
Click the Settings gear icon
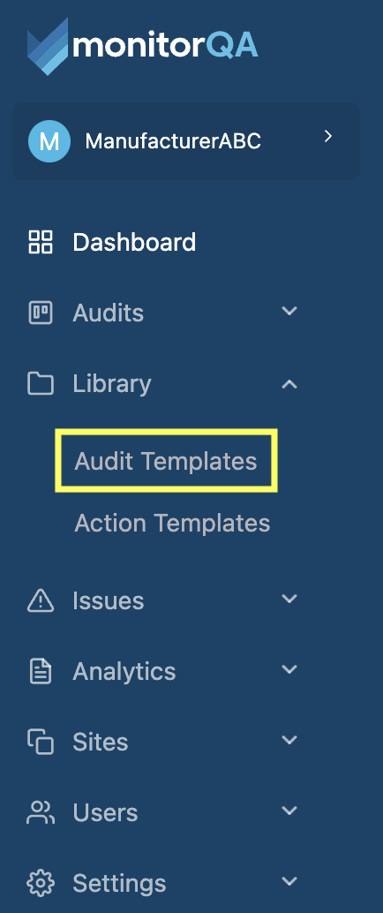(x=41, y=883)
